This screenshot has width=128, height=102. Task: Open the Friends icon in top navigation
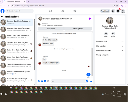pyautogui.click(x=63, y=11)
